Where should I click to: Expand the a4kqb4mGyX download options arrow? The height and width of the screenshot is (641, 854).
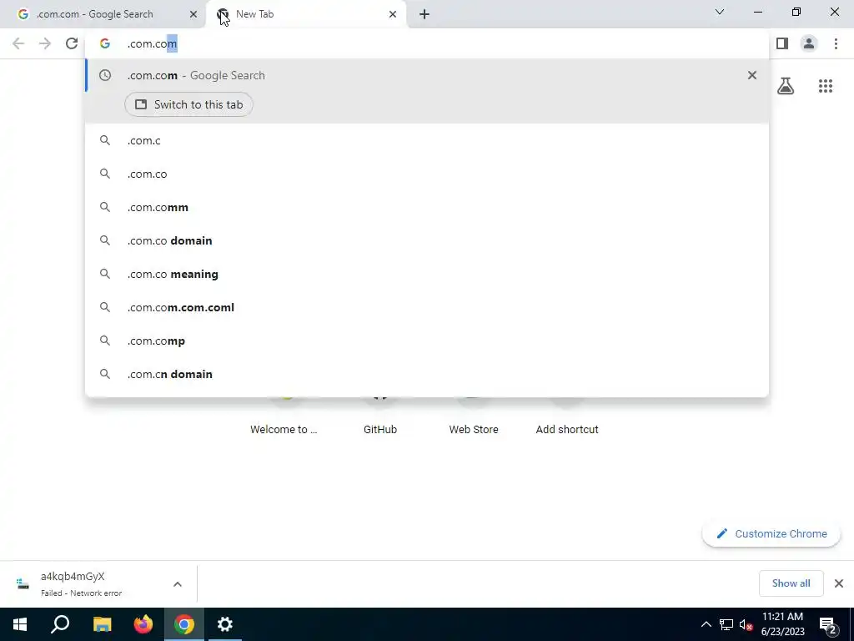[x=178, y=584]
